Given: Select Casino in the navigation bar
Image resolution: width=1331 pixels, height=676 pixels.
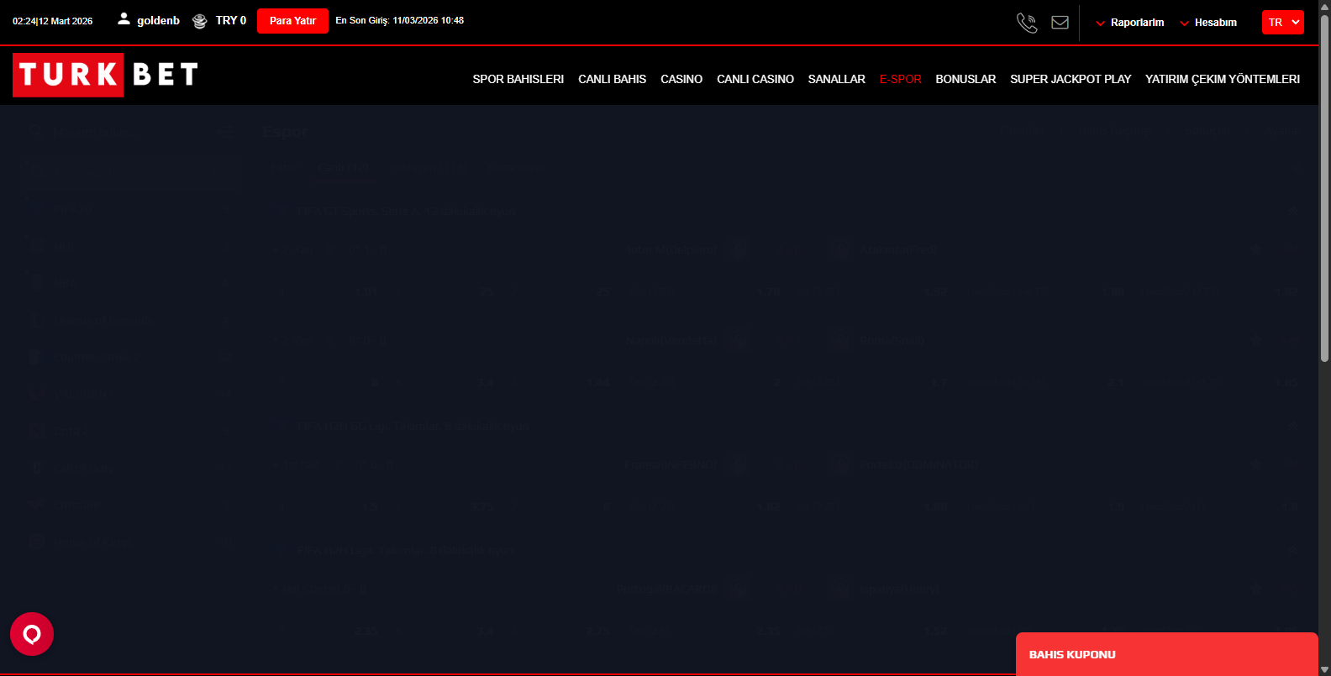Looking at the screenshot, I should pyautogui.click(x=681, y=79).
